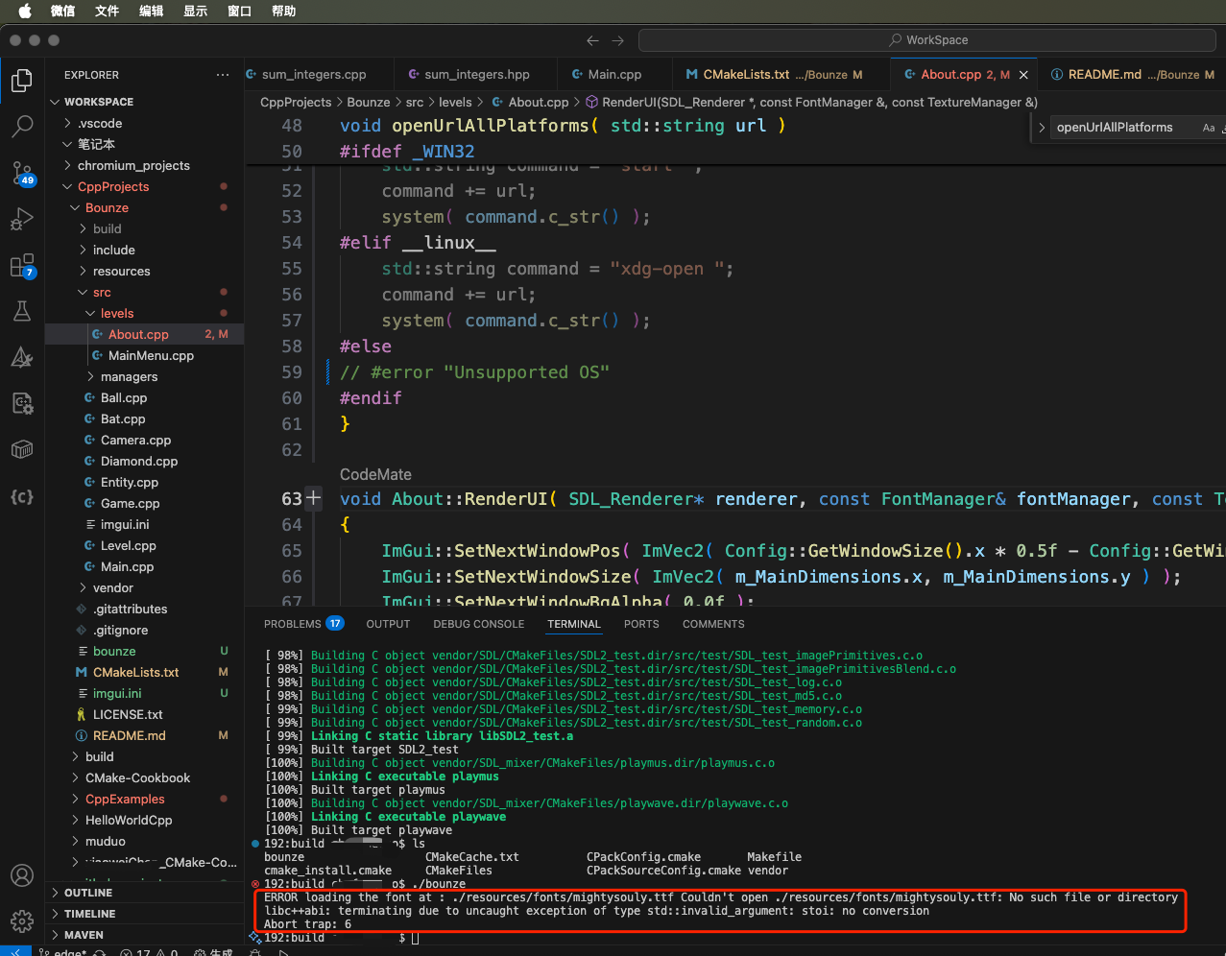The image size is (1226, 956).
Task: Open the Accounts icon in activity bar
Action: pos(22,875)
